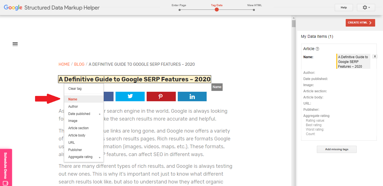Select URL in the tag menu
The height and width of the screenshot is (186, 383).
(84, 143)
